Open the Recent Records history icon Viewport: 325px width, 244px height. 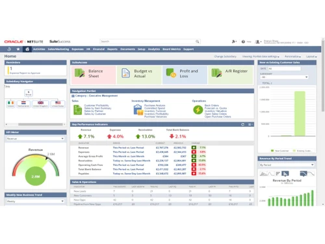pos(9,49)
